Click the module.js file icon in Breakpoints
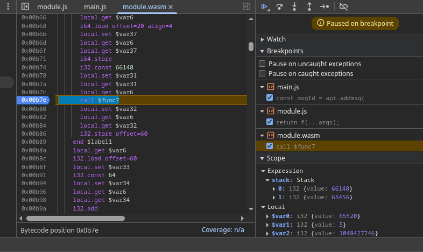This screenshot has width=423, height=252. click(271, 111)
